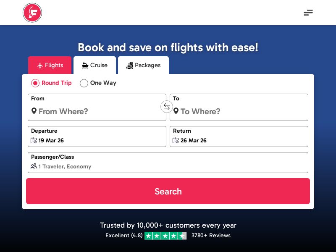Click the calendar icon beside the Departure date

click(34, 140)
